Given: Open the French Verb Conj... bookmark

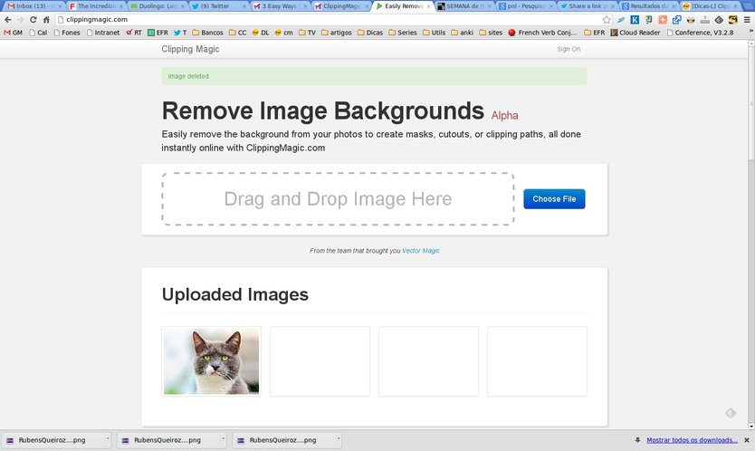Looking at the screenshot, I should tap(542, 33).
